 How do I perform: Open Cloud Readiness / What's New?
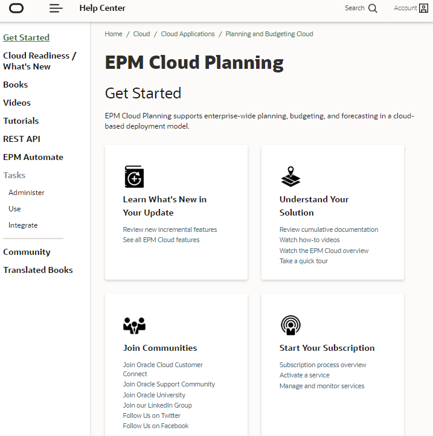(x=39, y=61)
